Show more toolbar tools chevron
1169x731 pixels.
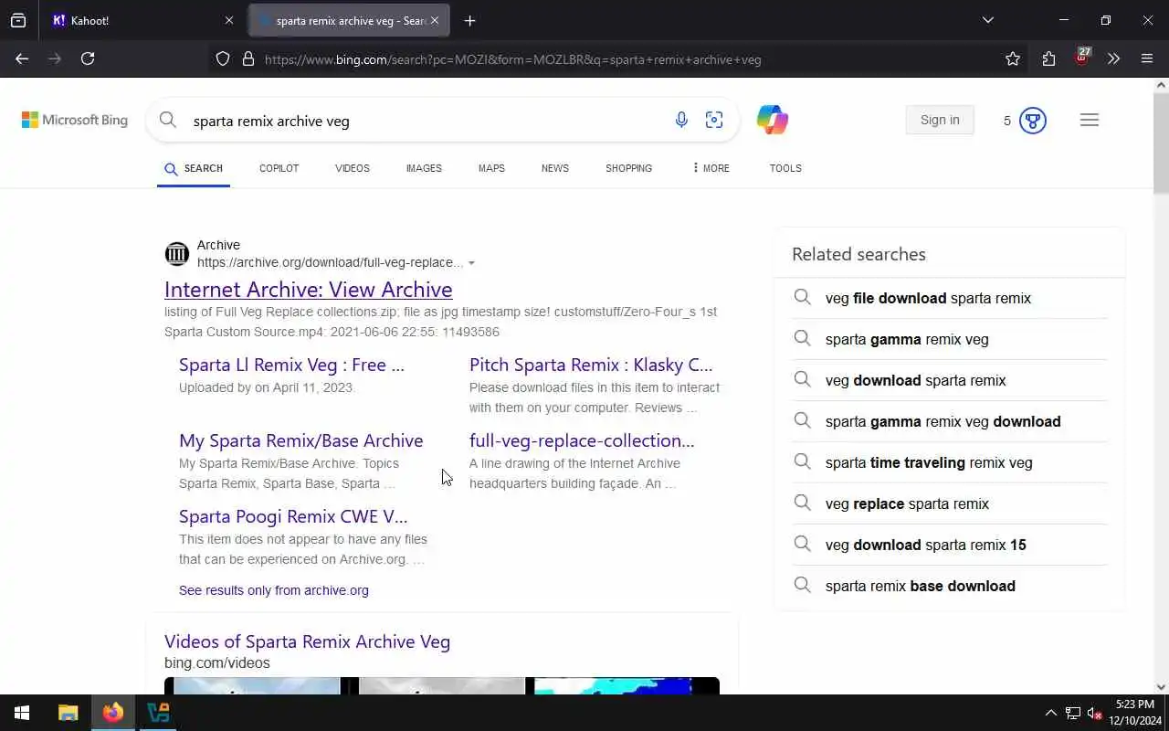pyautogui.click(x=1113, y=58)
